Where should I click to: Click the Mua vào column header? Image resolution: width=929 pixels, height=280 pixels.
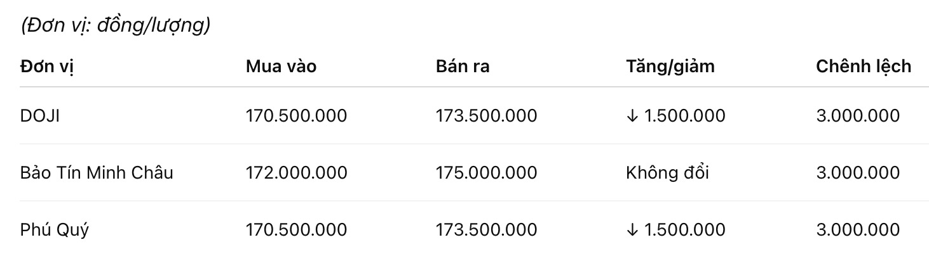point(281,67)
